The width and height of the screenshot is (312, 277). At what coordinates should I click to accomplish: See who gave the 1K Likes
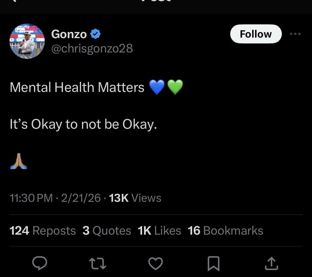[159, 230]
